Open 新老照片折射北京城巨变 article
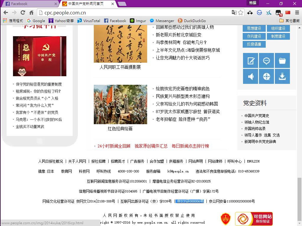 [x=178, y=35]
